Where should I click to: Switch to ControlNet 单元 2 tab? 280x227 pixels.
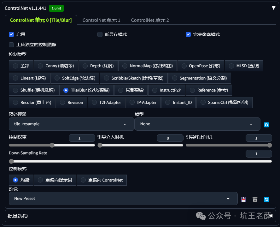pyautogui.click(x=150, y=20)
